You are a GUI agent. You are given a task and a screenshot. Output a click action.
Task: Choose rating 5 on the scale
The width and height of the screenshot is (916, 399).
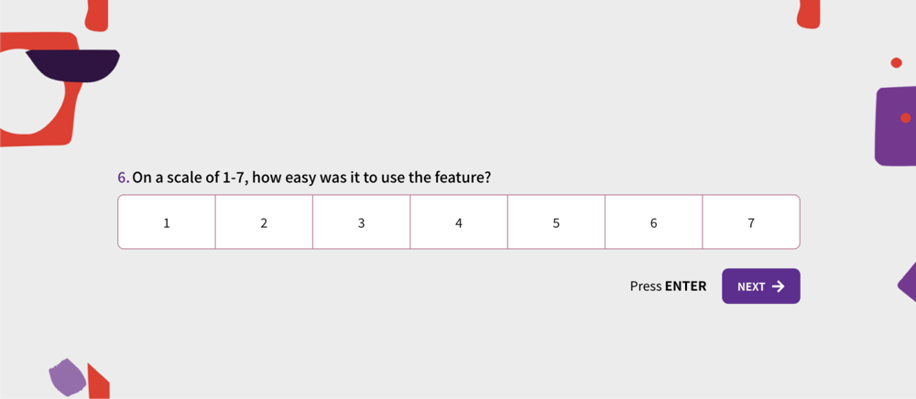(x=556, y=222)
